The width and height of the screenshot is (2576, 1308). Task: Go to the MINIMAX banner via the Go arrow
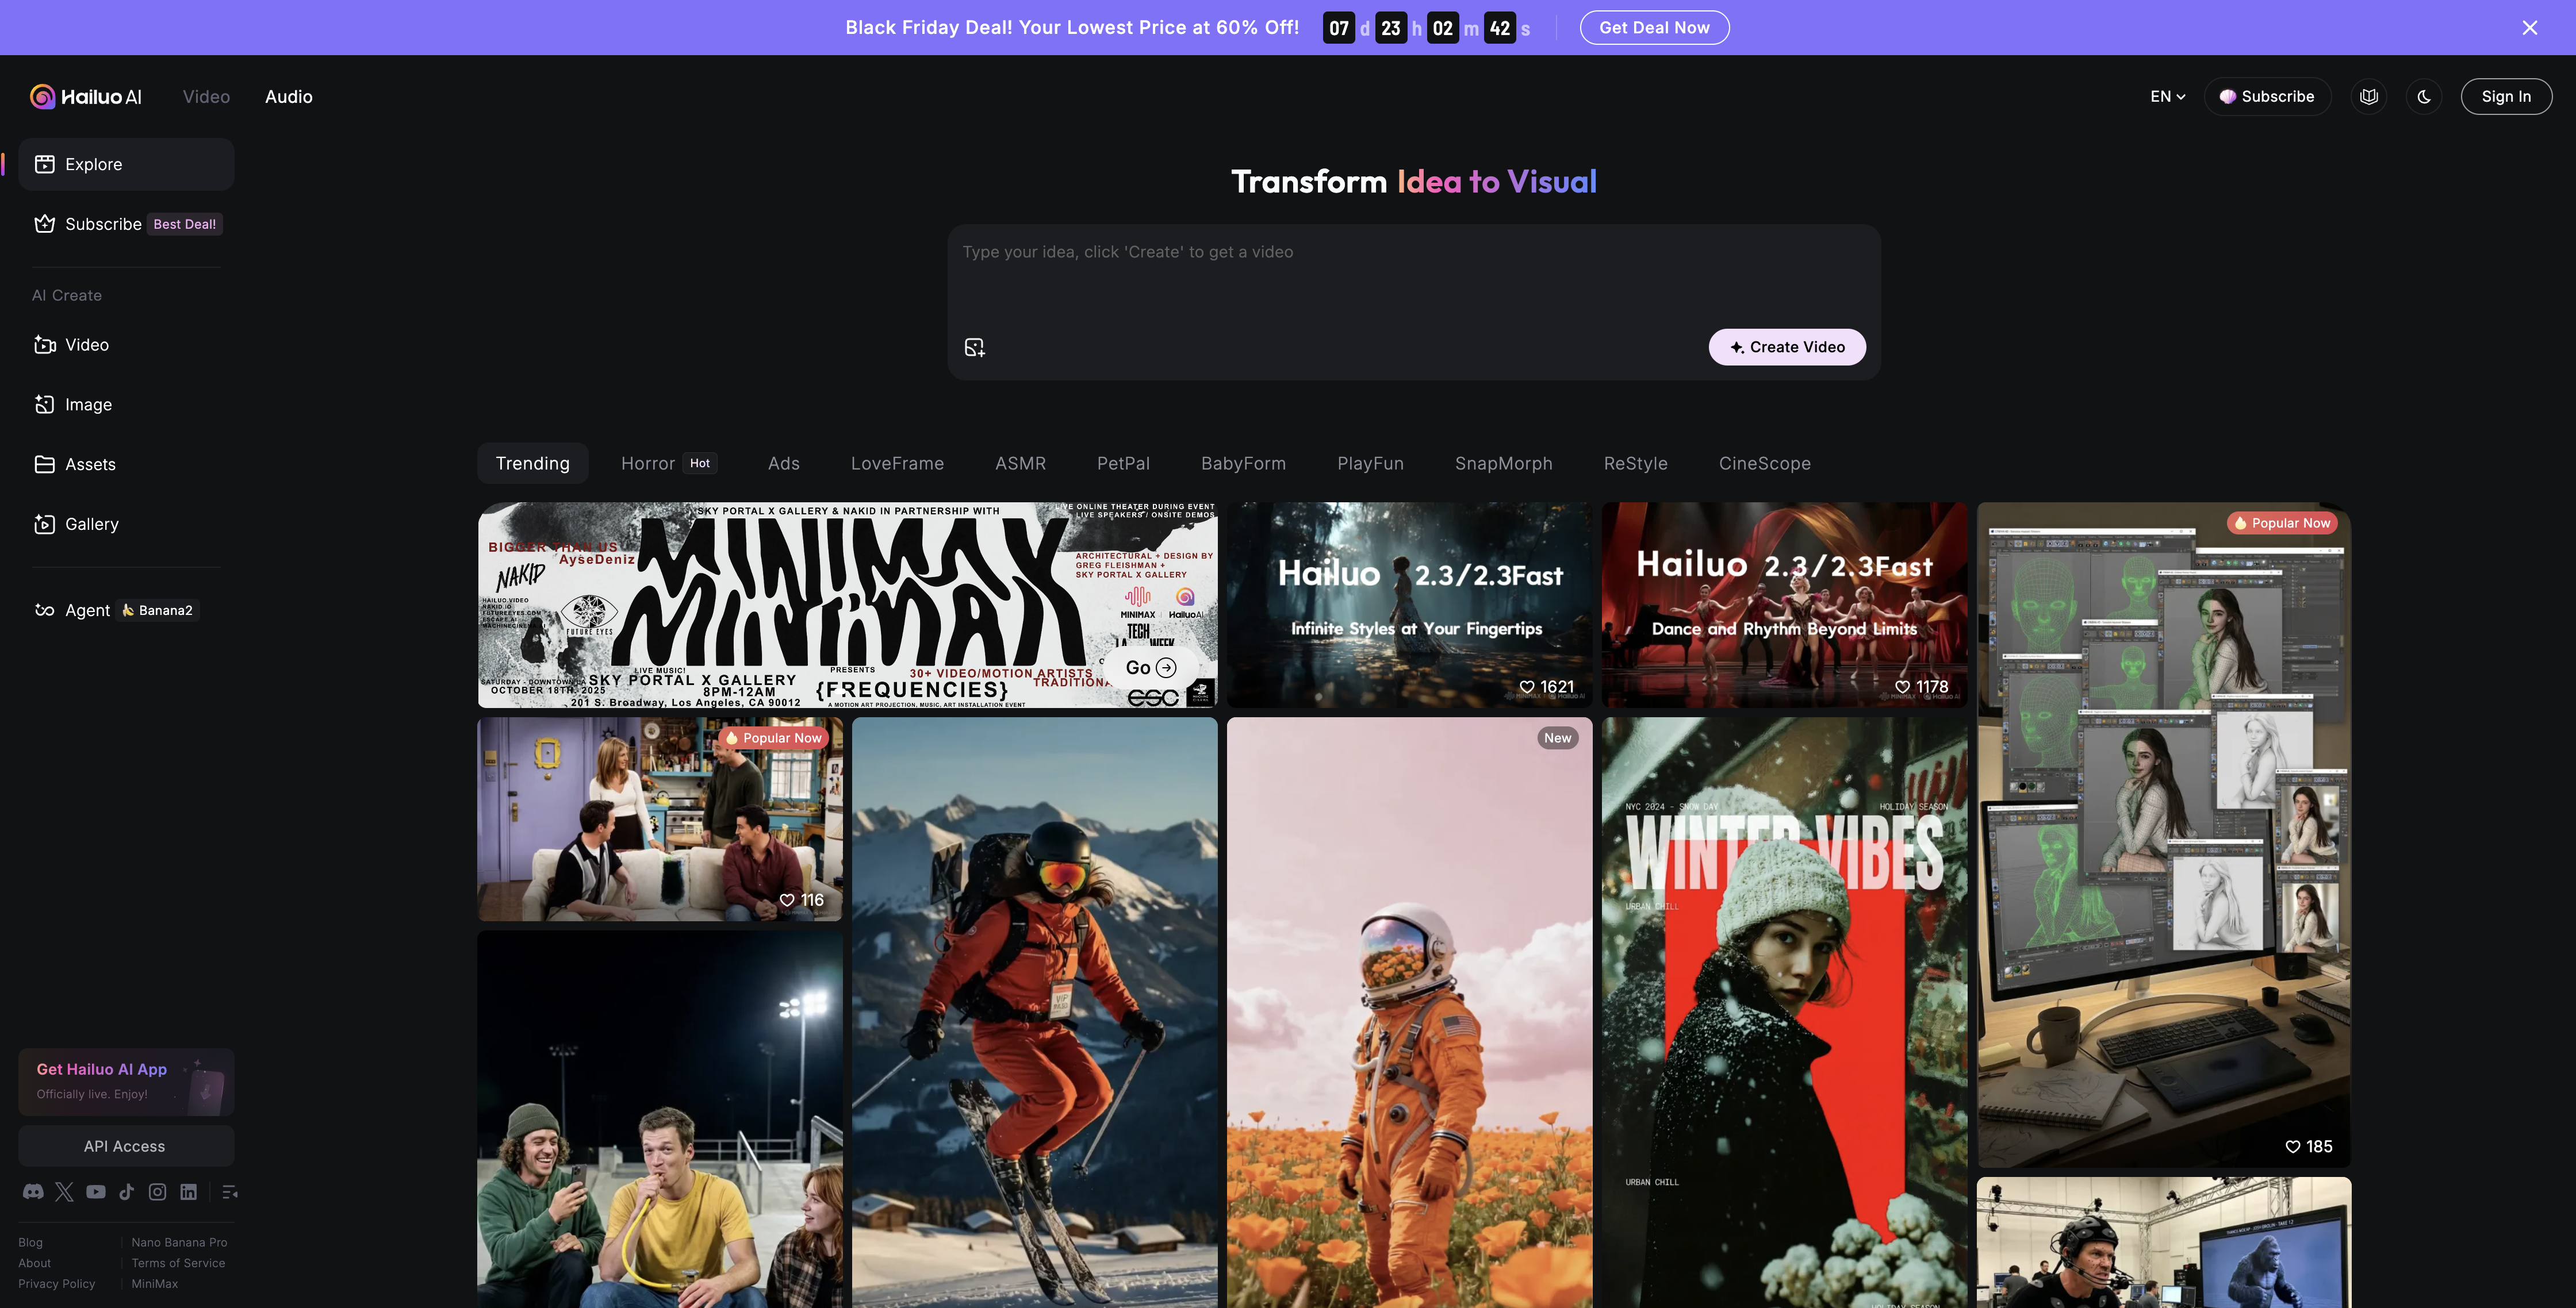click(1150, 667)
